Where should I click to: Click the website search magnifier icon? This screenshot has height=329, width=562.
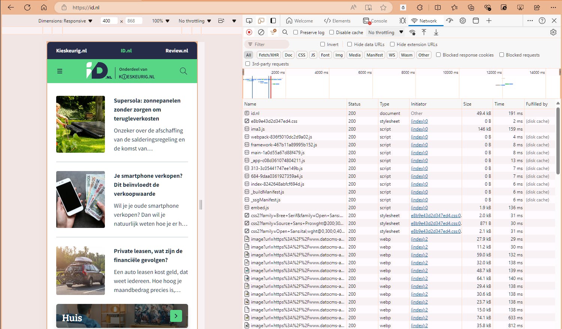[x=183, y=71]
